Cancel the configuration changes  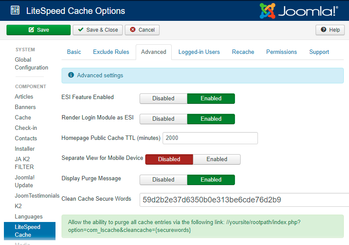[x=142, y=30]
